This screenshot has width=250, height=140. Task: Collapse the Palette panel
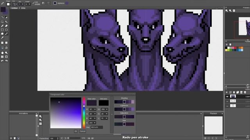tap(226, 42)
